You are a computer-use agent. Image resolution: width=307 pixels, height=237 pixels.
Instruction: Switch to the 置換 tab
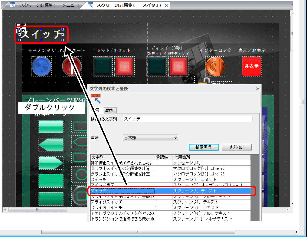click(x=110, y=110)
